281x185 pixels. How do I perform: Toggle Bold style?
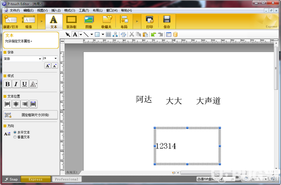click(7, 84)
